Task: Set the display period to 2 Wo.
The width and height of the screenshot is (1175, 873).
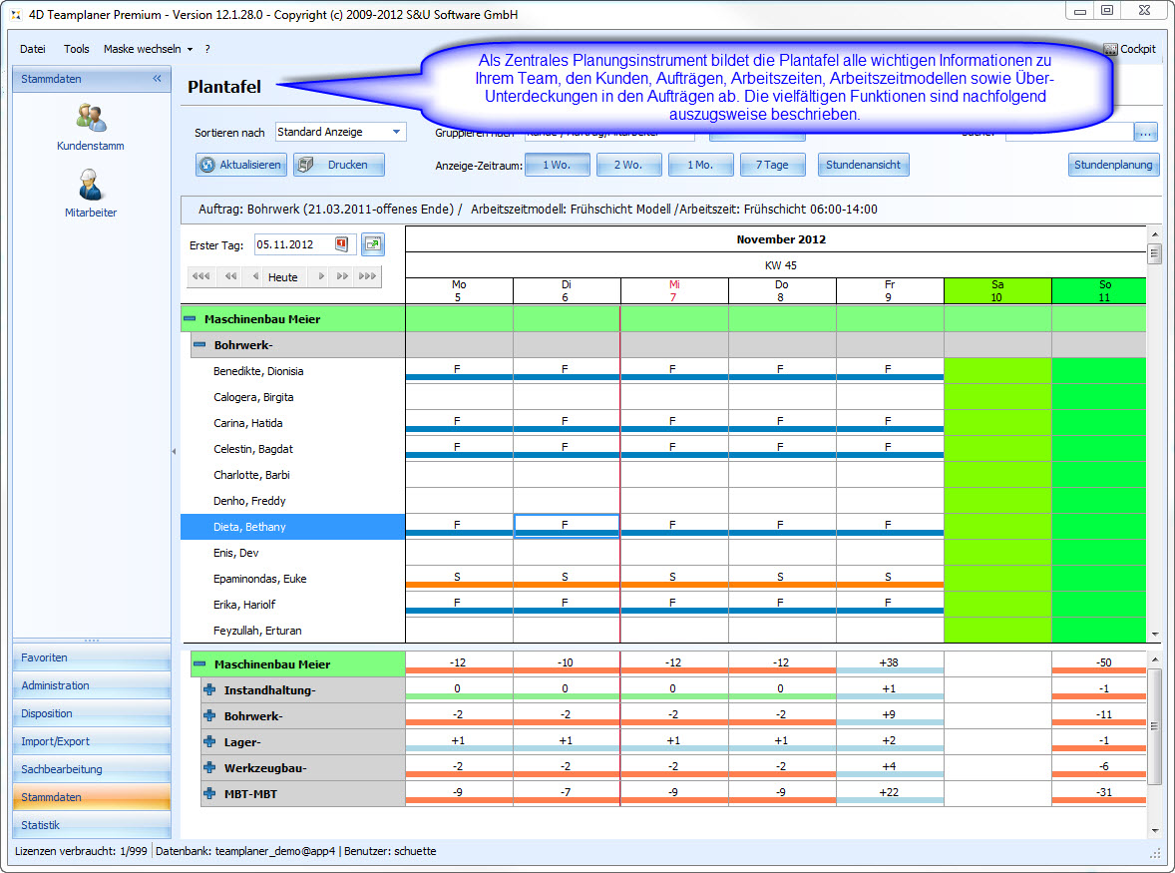Action: coord(628,165)
